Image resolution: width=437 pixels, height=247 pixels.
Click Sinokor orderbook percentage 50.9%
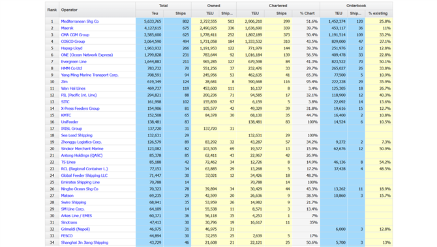click(x=385, y=149)
